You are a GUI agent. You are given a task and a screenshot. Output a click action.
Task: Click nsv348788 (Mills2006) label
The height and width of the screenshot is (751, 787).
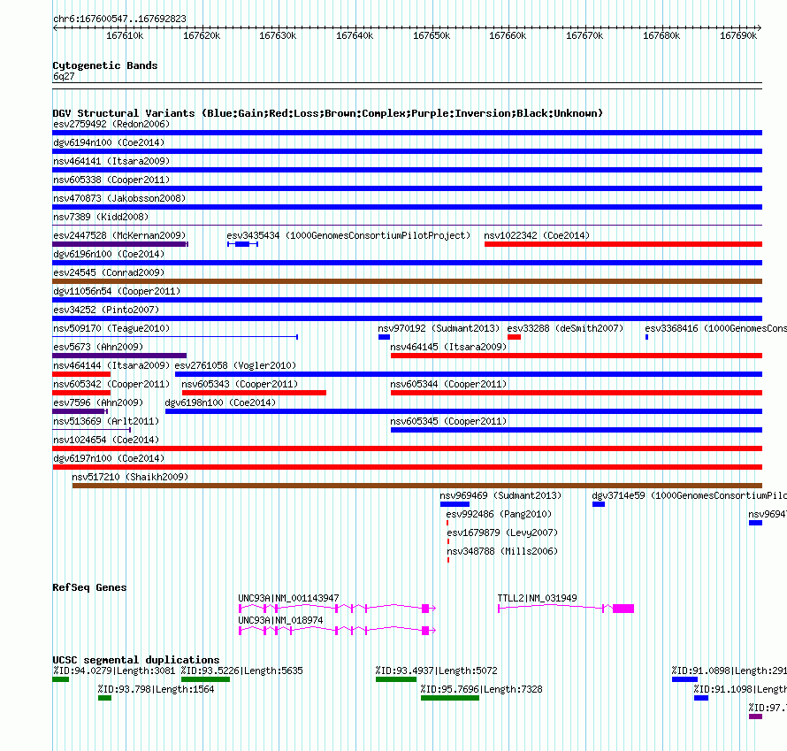[x=502, y=551]
